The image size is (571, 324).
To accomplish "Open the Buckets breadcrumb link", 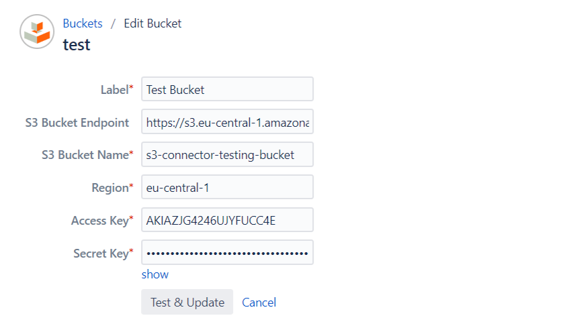I will point(83,23).
